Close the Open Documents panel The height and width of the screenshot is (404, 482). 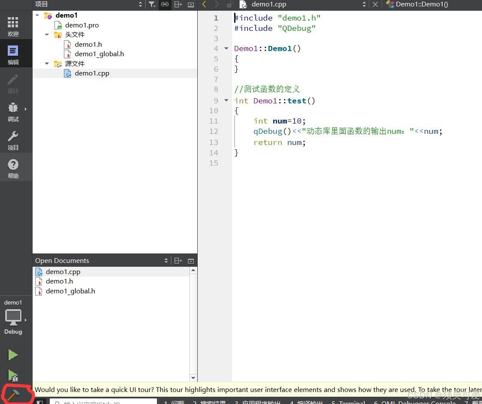point(191,261)
